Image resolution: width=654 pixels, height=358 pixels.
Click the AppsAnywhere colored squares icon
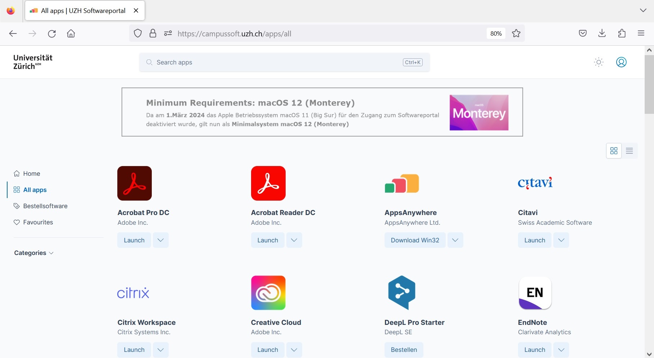click(402, 183)
